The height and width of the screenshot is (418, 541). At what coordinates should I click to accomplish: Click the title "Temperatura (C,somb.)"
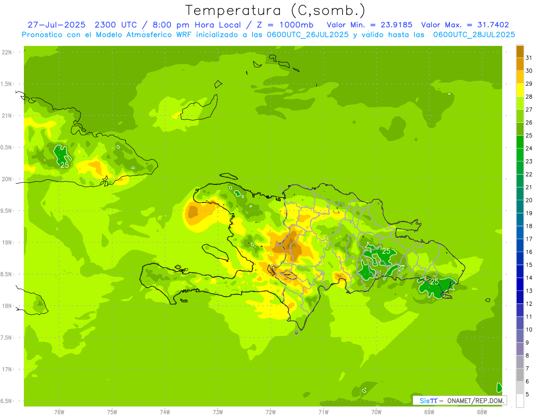(x=275, y=10)
